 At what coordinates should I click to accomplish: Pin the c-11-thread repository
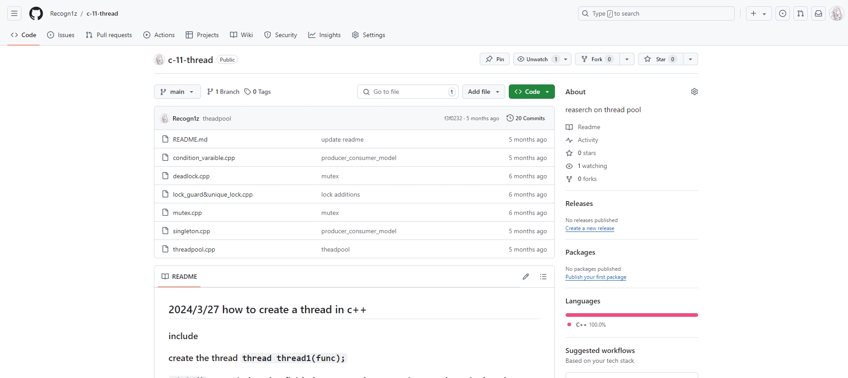495,59
